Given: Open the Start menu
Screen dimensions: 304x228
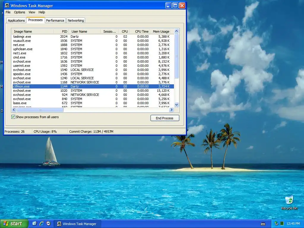Looking at the screenshot, I should point(14,224).
